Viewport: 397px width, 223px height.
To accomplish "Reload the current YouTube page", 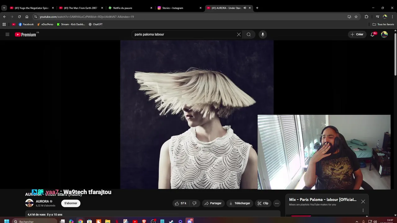I will (x=19, y=17).
